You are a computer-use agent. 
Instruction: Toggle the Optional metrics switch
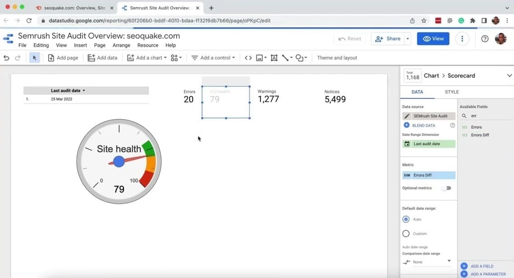(446, 188)
